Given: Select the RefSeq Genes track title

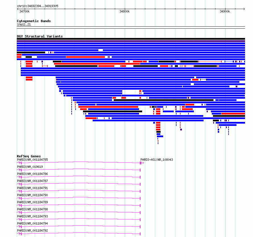Looking at the screenshot, I should [29, 156].
